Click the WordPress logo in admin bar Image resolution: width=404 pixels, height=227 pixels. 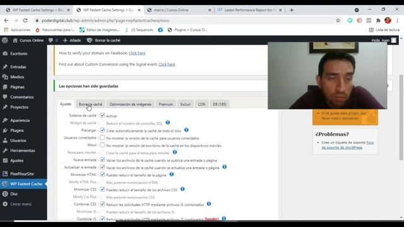[x=5, y=40]
